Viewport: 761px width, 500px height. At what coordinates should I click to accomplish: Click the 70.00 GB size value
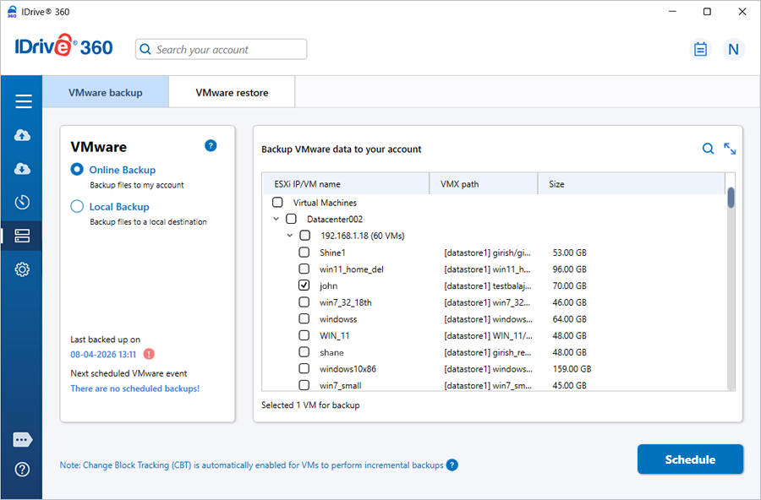click(569, 285)
